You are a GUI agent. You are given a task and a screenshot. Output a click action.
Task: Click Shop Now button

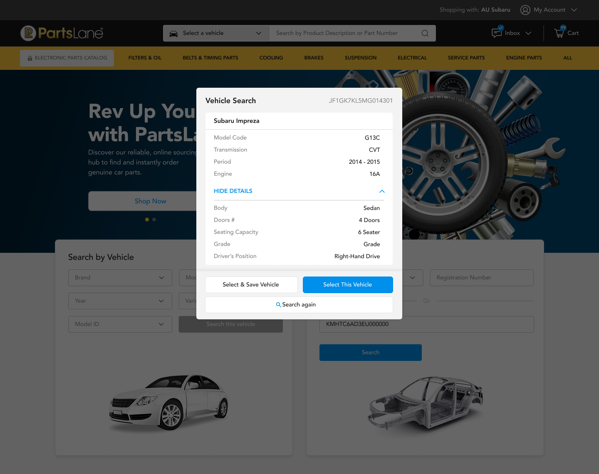[x=142, y=201]
